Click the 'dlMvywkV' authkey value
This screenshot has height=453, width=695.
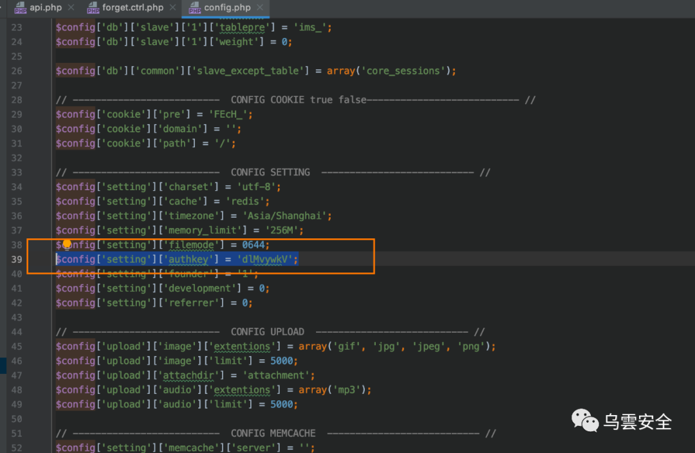pyautogui.click(x=264, y=259)
